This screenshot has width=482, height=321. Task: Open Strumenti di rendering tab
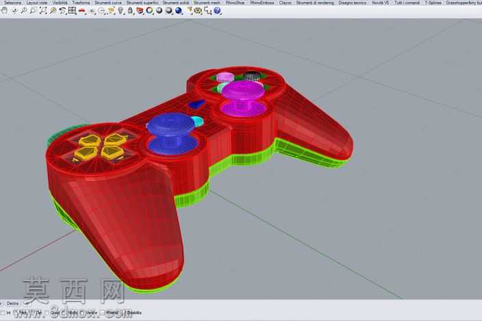(315, 3)
